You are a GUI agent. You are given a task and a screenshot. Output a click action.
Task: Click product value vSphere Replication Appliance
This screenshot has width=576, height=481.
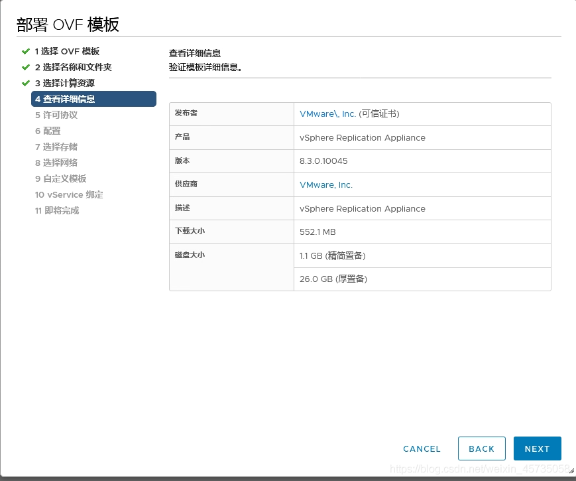pos(362,137)
